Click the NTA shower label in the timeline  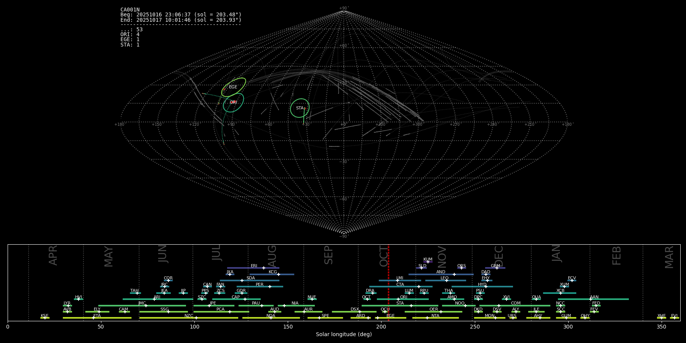(435, 316)
